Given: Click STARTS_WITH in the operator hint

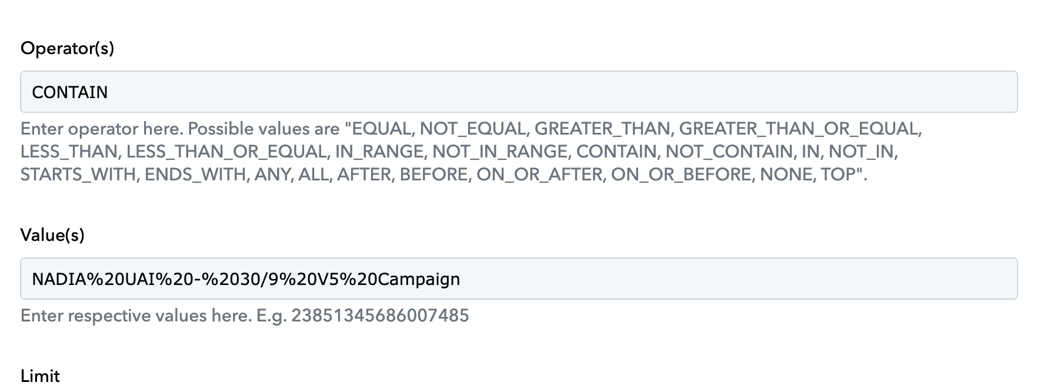Looking at the screenshot, I should (x=78, y=175).
